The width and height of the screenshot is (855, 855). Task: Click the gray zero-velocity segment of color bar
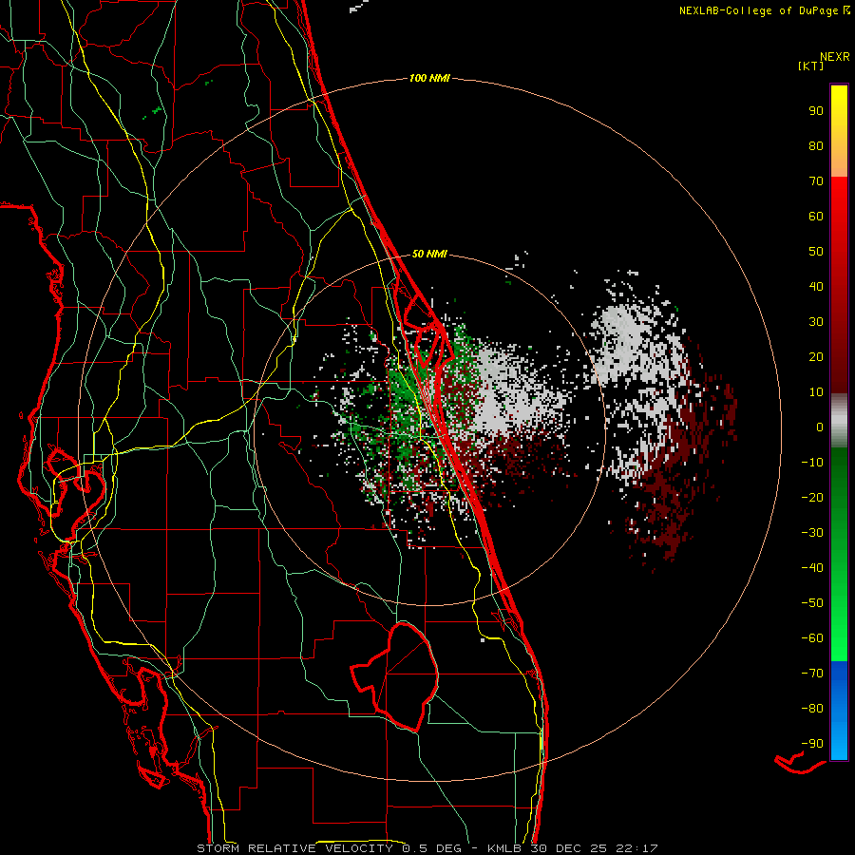click(839, 421)
